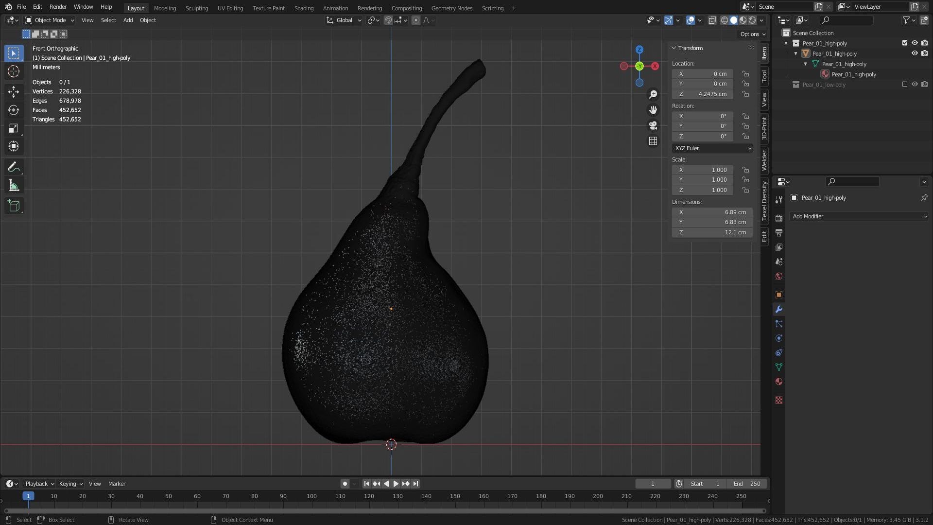Viewport: 933px width, 525px height.
Task: Open Particle properties tab
Action: point(779,324)
